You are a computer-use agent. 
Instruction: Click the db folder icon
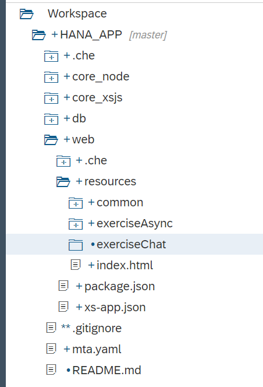[x=51, y=119]
